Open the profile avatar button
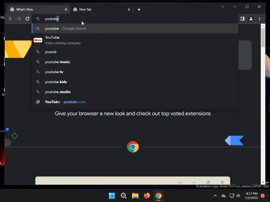This screenshot has width=270, height=202. pos(251,19)
